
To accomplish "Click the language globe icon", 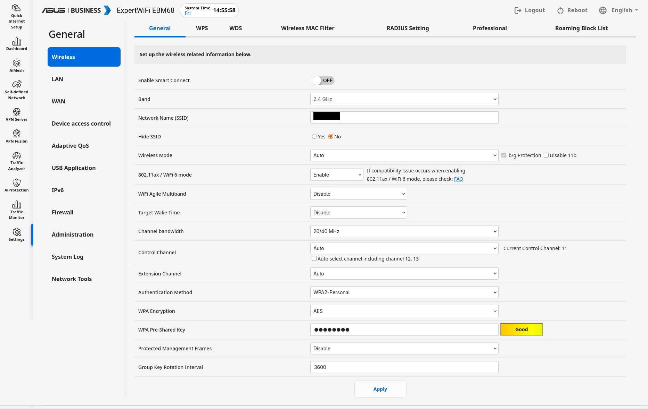I will tap(603, 10).
